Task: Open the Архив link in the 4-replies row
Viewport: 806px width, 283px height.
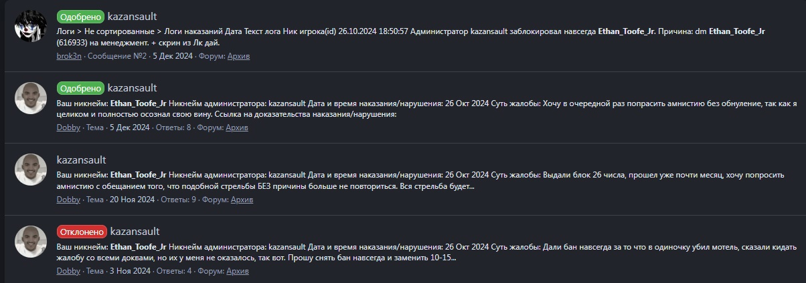Action: 237,271
